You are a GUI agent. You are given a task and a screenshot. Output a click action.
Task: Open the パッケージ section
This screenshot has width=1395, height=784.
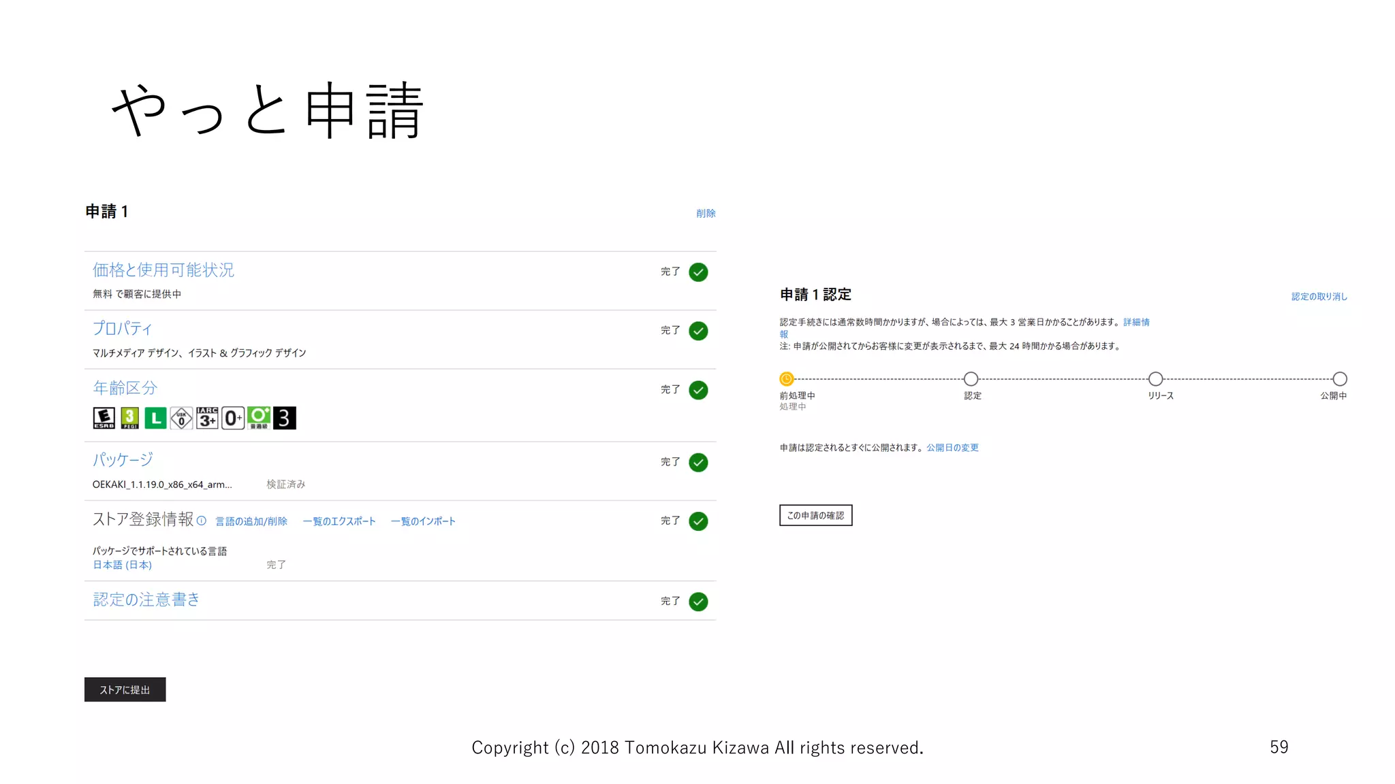[x=123, y=460]
